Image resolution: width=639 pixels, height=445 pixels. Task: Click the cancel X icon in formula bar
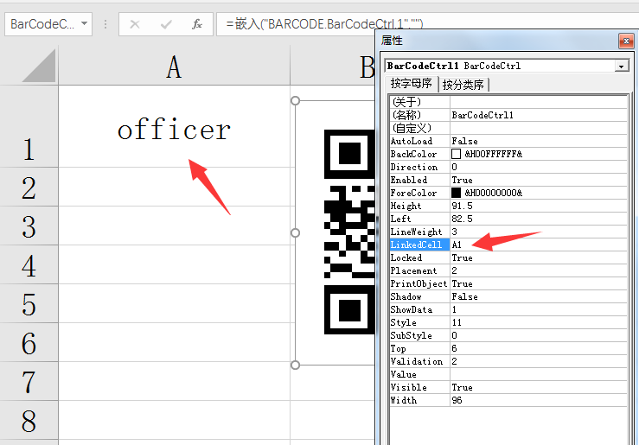135,24
